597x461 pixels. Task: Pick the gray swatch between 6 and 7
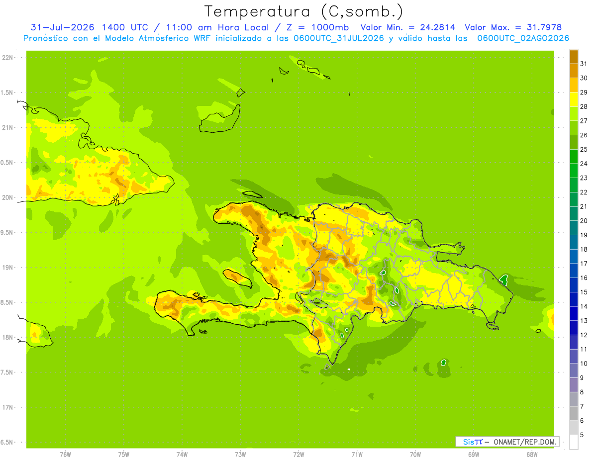tap(574, 413)
